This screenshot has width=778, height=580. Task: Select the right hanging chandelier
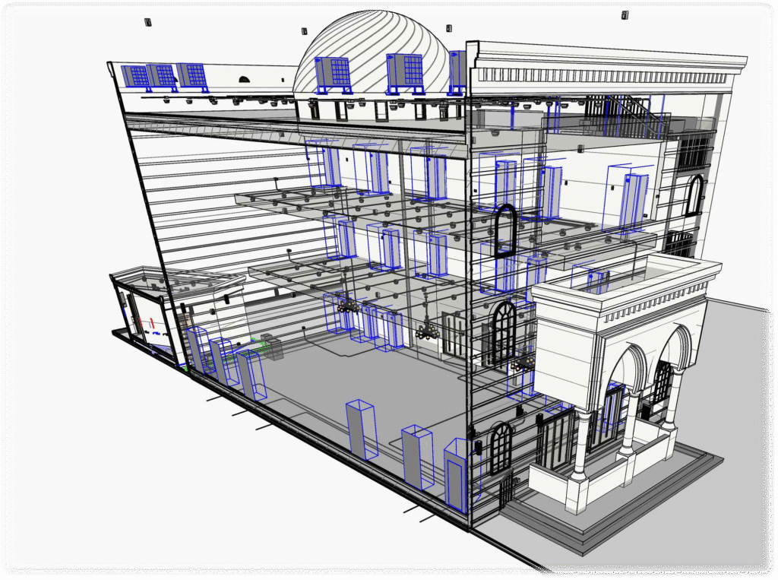point(428,331)
